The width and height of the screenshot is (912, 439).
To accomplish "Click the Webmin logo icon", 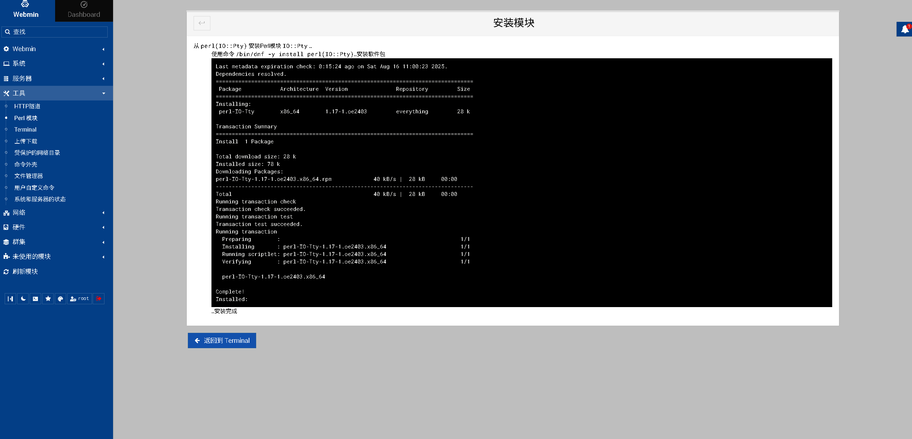I will pyautogui.click(x=25, y=4).
